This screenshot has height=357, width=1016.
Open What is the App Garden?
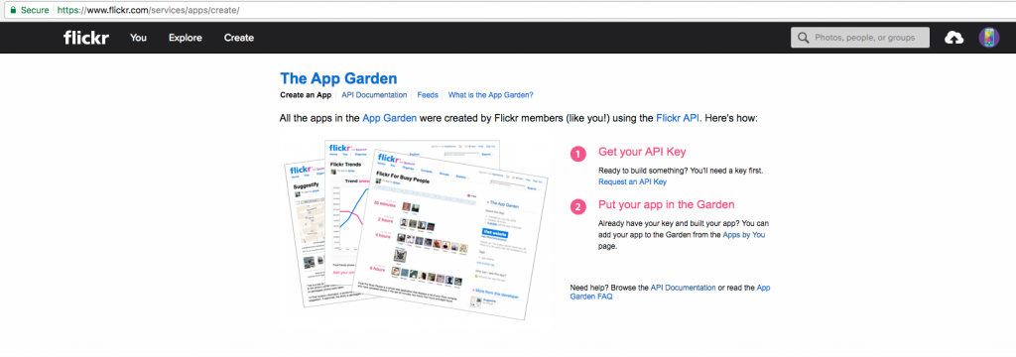click(x=490, y=94)
